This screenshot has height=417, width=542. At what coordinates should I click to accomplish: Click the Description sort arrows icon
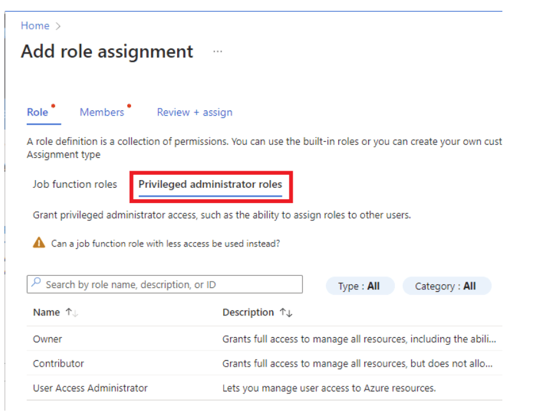click(x=286, y=312)
